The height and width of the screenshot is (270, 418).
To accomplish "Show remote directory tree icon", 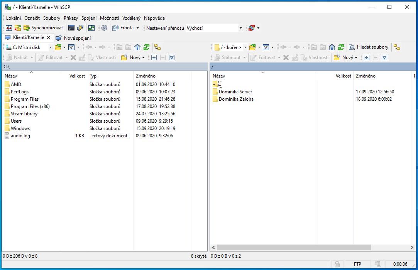I will tap(397, 47).
